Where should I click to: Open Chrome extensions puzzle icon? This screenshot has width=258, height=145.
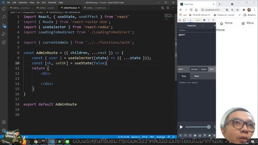(244, 10)
